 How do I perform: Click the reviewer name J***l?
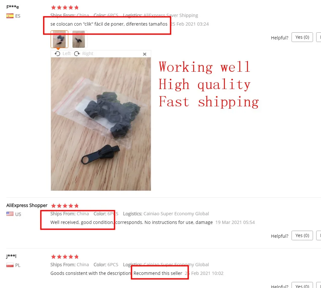click(11, 256)
